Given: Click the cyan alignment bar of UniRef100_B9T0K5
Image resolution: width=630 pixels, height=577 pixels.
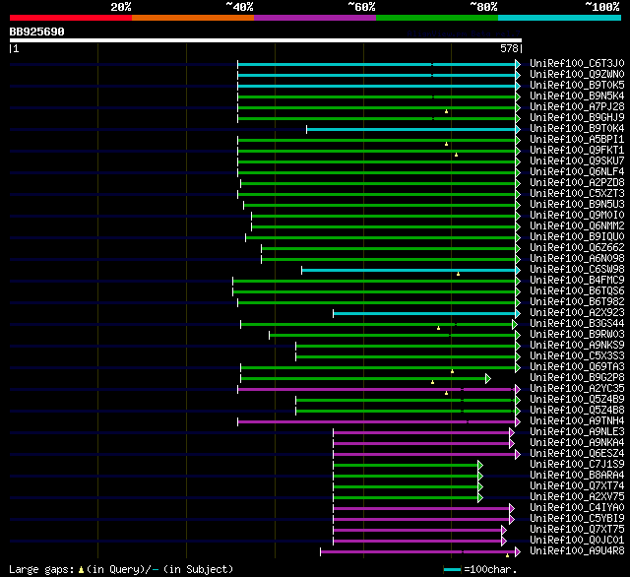Looking at the screenshot, I should point(376,86).
